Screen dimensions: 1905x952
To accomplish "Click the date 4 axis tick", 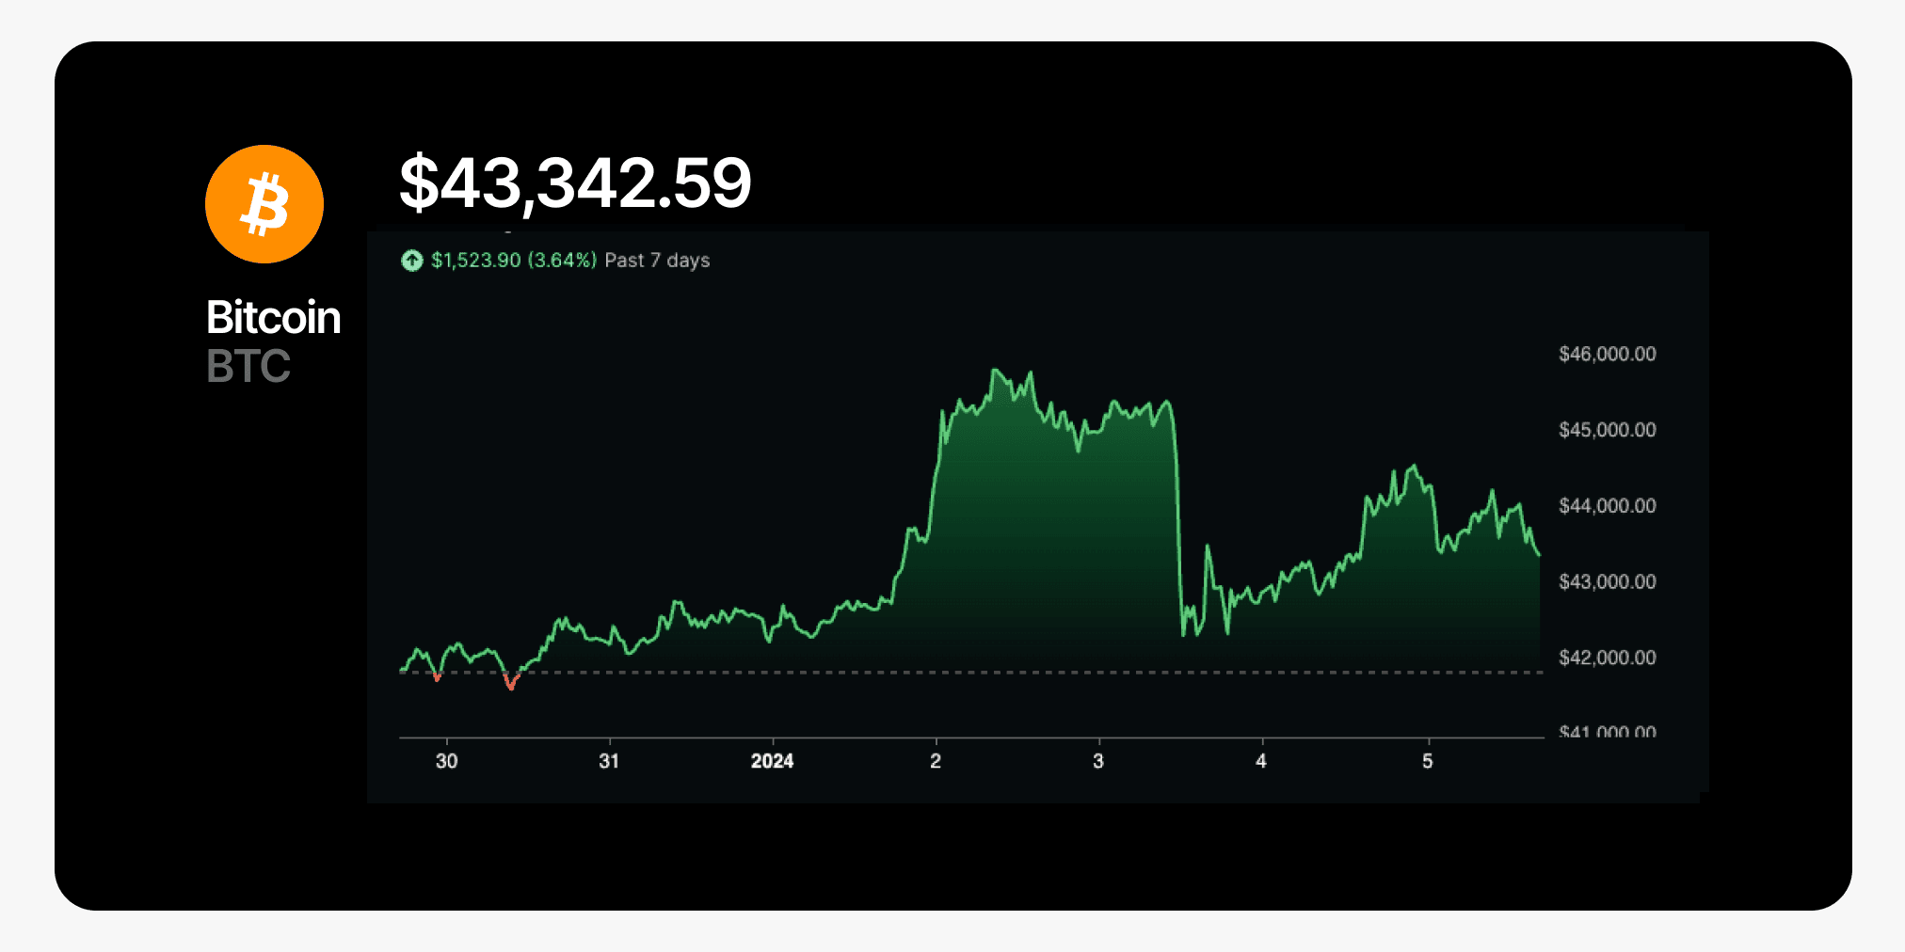I will click(1261, 761).
